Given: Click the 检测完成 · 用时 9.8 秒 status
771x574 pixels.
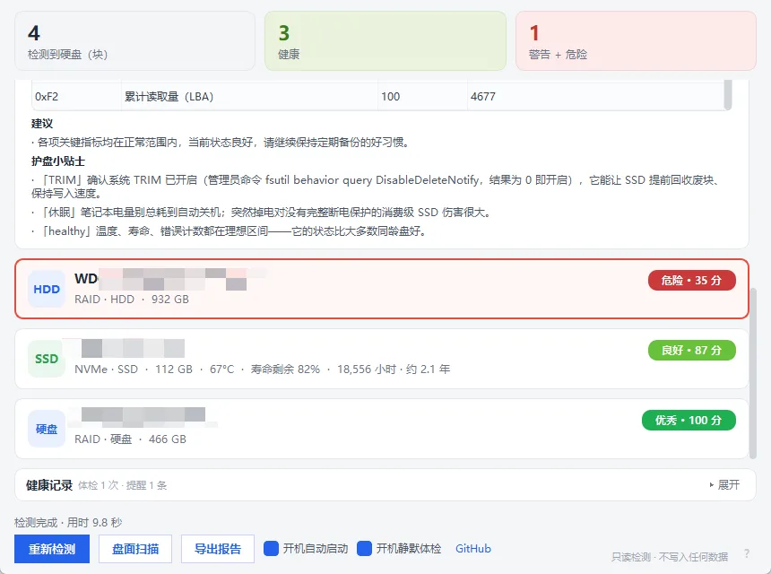Looking at the screenshot, I should click(68, 522).
